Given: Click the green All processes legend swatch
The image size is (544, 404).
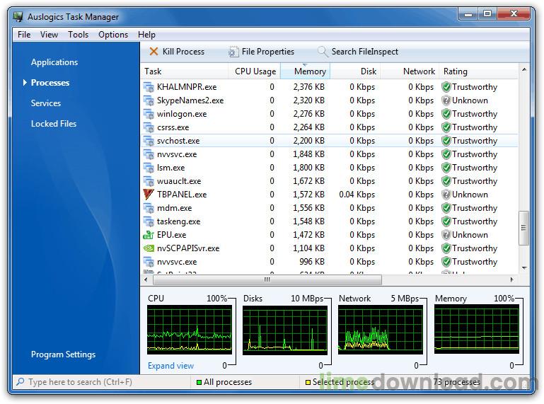Looking at the screenshot, I should tap(199, 383).
